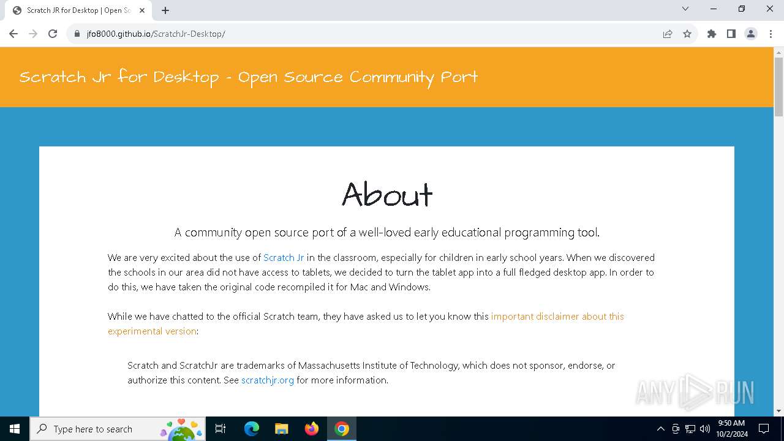This screenshot has height=441, width=784.
Task: Open the clock and date panel
Action: [x=731, y=429]
